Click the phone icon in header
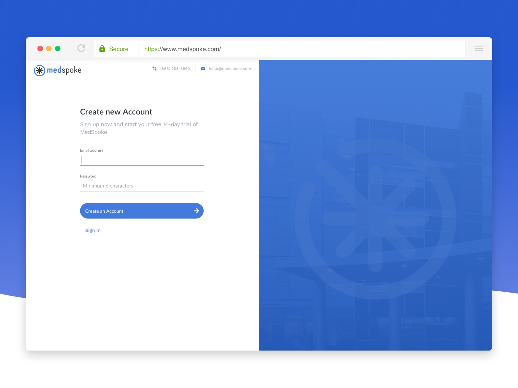The width and height of the screenshot is (518, 388). click(x=154, y=69)
